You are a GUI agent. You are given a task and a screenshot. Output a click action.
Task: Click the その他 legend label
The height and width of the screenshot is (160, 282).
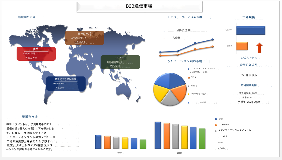pyautogui.click(x=222, y=148)
